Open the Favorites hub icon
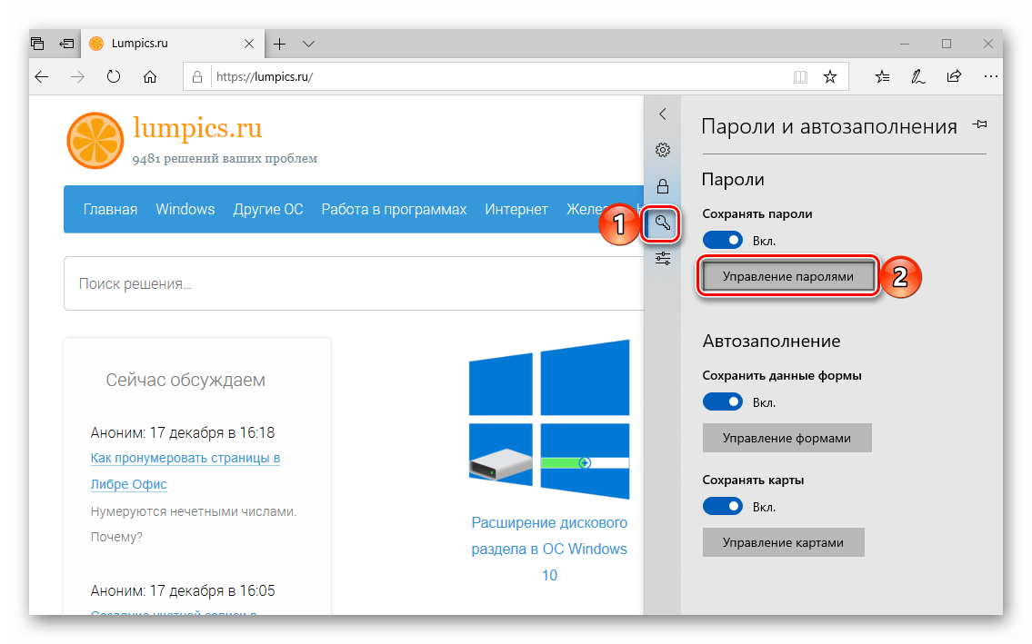Image resolution: width=1032 pixels, height=644 pixels. click(882, 77)
